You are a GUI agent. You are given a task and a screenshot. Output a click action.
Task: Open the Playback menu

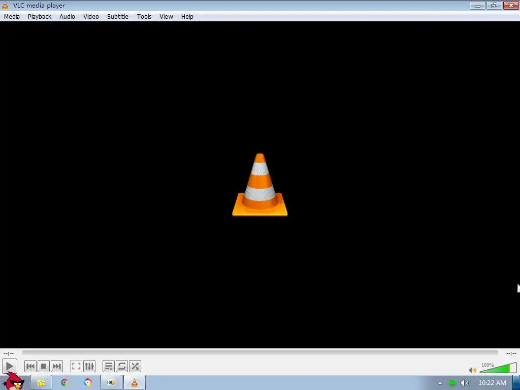(40, 17)
